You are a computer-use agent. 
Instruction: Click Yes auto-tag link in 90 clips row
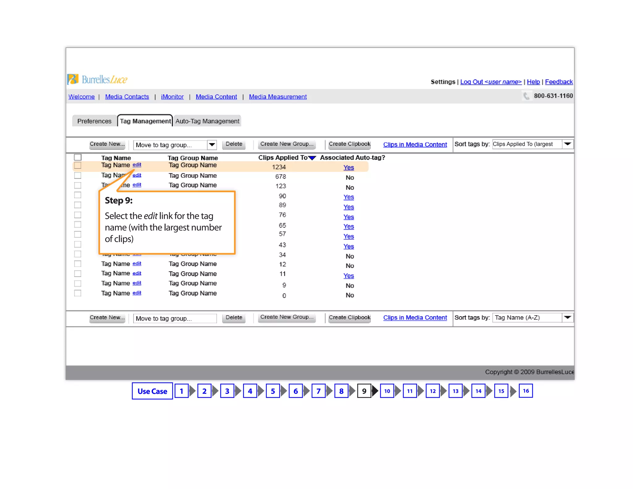point(349,197)
